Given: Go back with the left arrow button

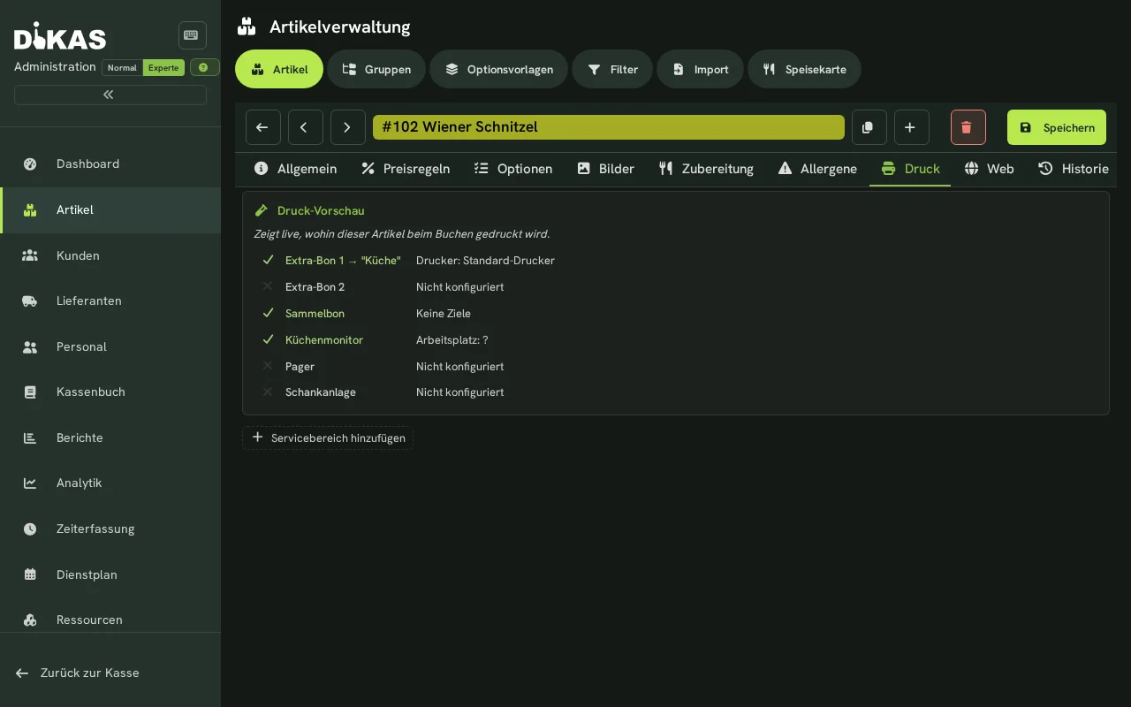Looking at the screenshot, I should [x=262, y=127].
